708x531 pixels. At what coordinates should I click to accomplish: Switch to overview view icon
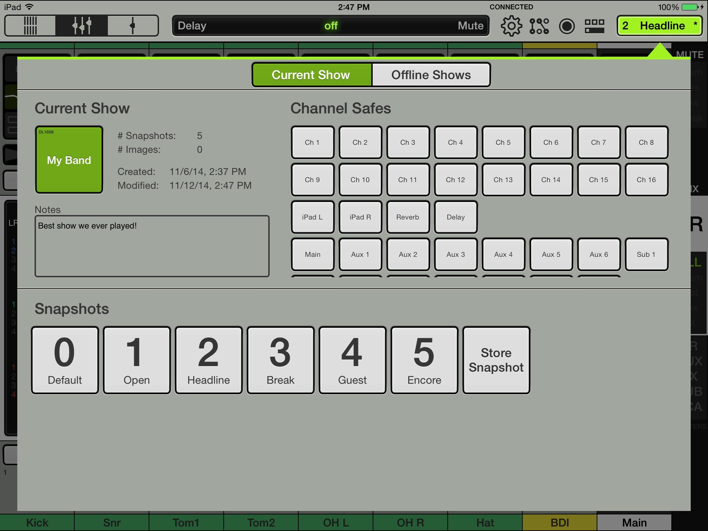click(x=30, y=26)
